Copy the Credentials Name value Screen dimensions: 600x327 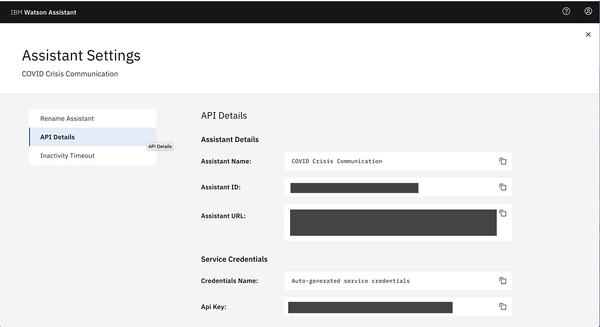503,281
